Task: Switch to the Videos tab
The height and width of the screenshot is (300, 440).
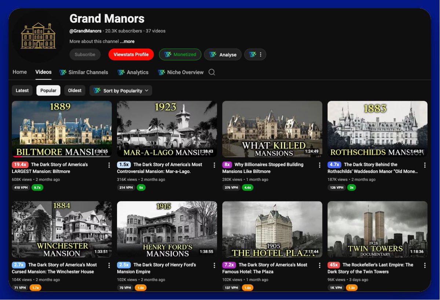Action: (x=43, y=72)
